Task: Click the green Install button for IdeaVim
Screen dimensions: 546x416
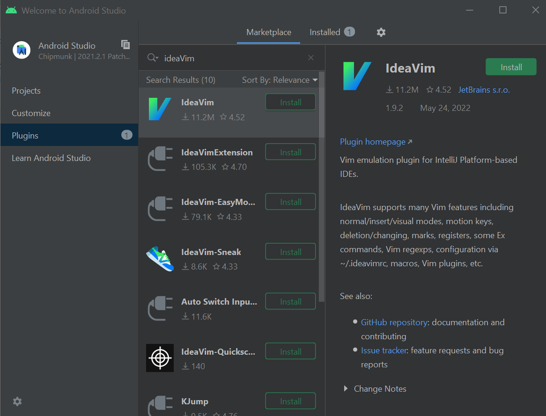Action: (x=511, y=67)
